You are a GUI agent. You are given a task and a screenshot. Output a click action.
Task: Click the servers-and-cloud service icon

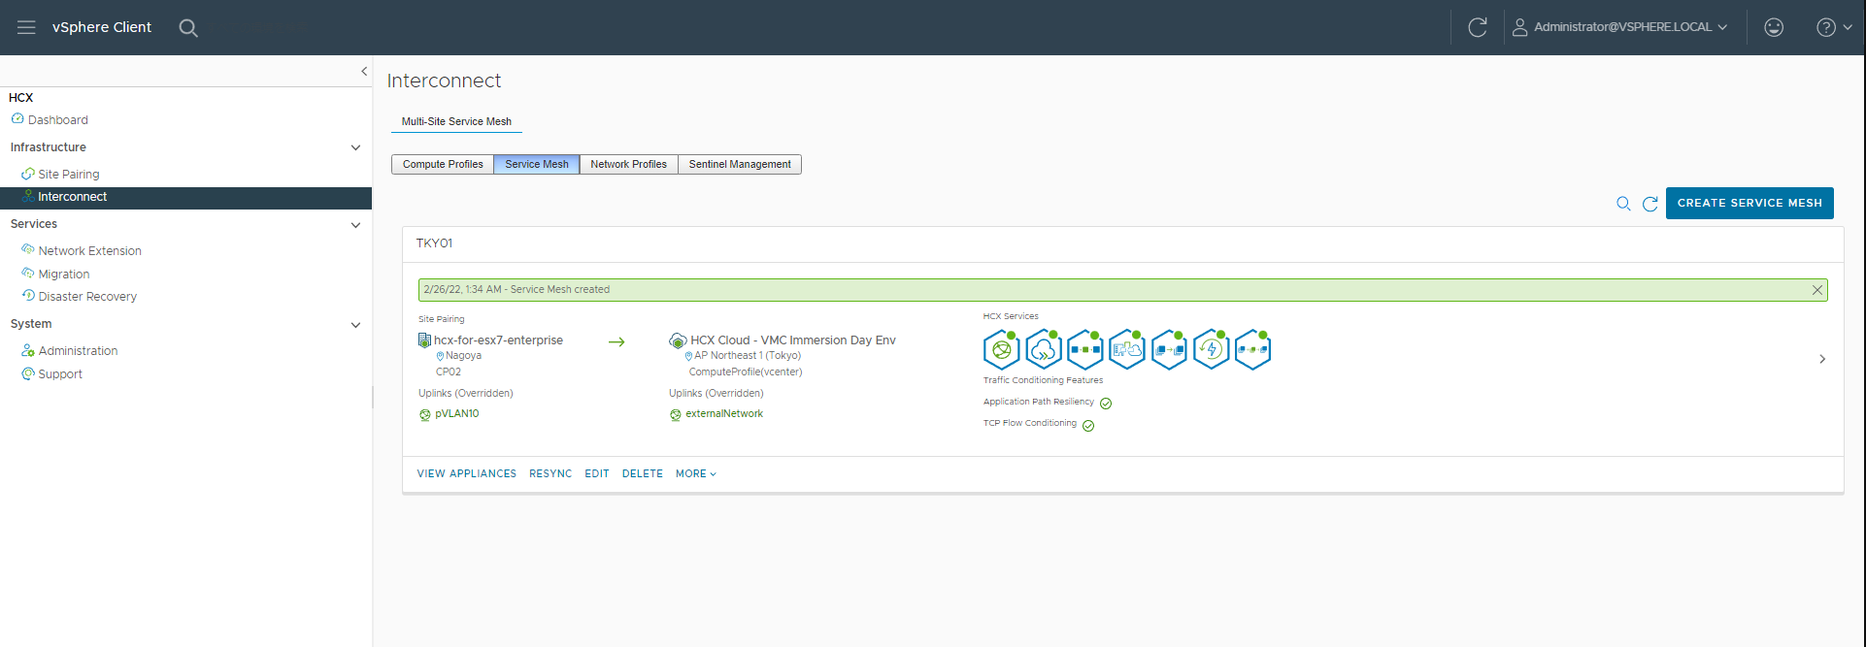[x=1126, y=349]
